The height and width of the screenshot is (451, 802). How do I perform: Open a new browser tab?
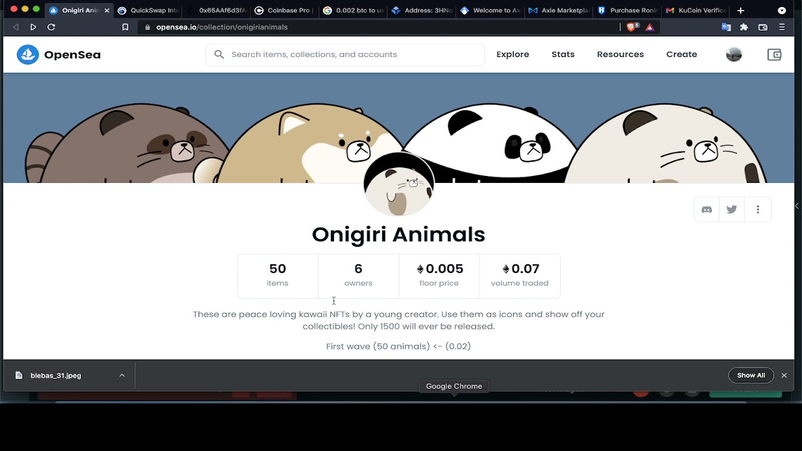(741, 10)
